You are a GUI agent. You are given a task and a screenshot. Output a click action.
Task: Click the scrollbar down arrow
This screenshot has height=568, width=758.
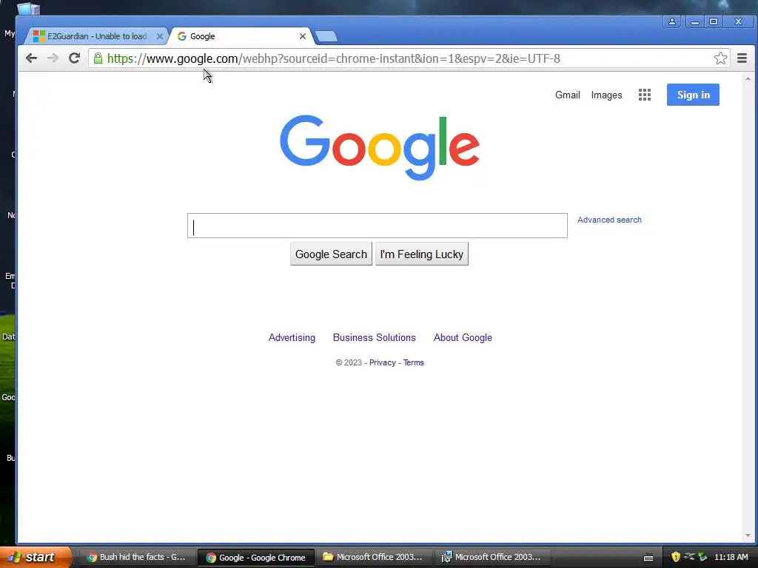[748, 535]
